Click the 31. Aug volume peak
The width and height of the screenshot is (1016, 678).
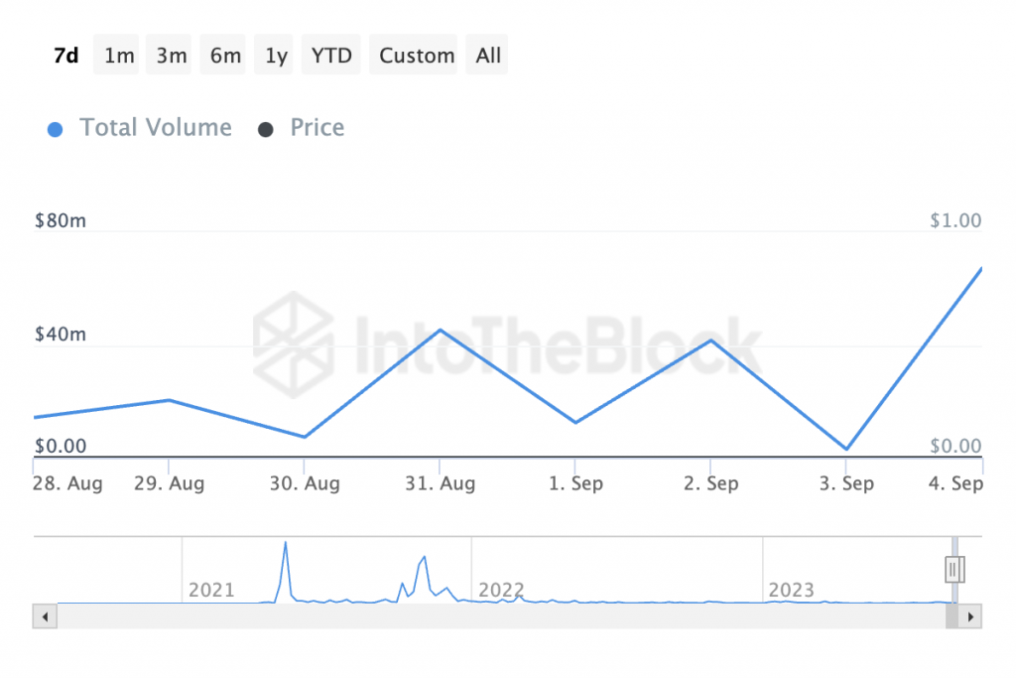441,330
